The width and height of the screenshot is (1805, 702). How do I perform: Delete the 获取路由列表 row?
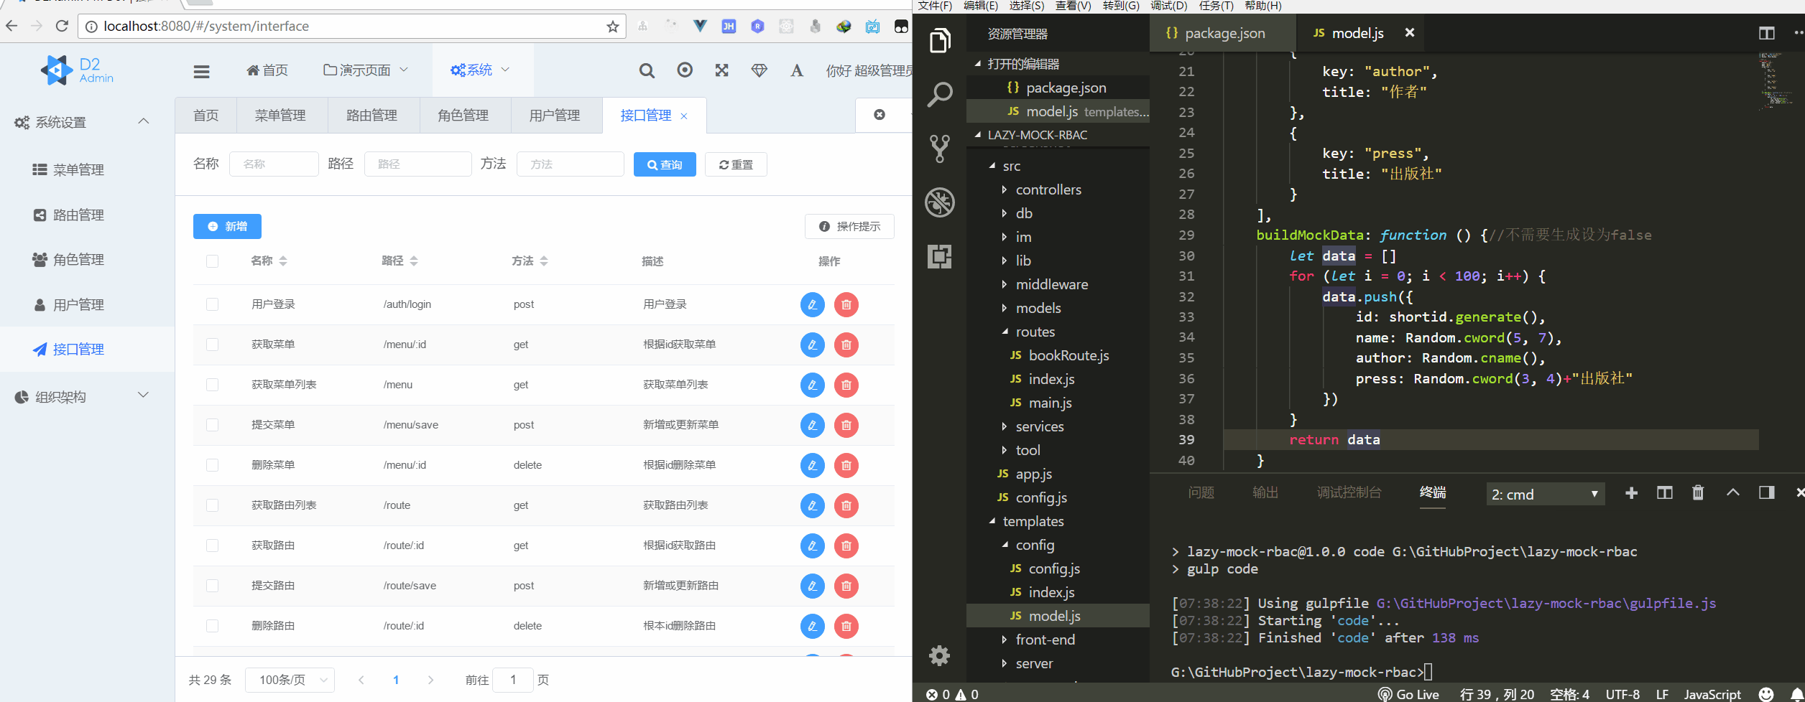click(846, 505)
